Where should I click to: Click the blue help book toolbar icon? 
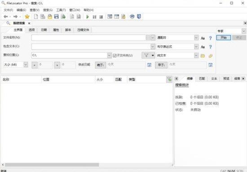click(x=139, y=17)
